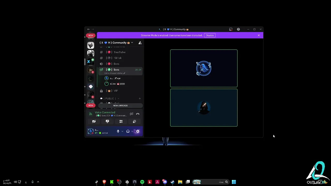The width and height of the screenshot is (331, 186).
Task: Join the red lives voice channel
Action: [120, 64]
